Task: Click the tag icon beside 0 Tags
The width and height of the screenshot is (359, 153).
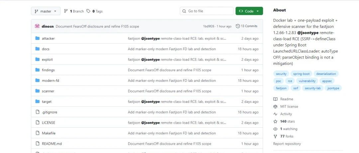Action: [88, 11]
